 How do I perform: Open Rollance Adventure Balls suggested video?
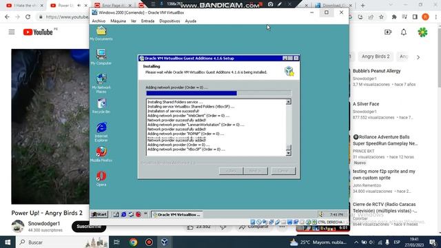coord(385,140)
